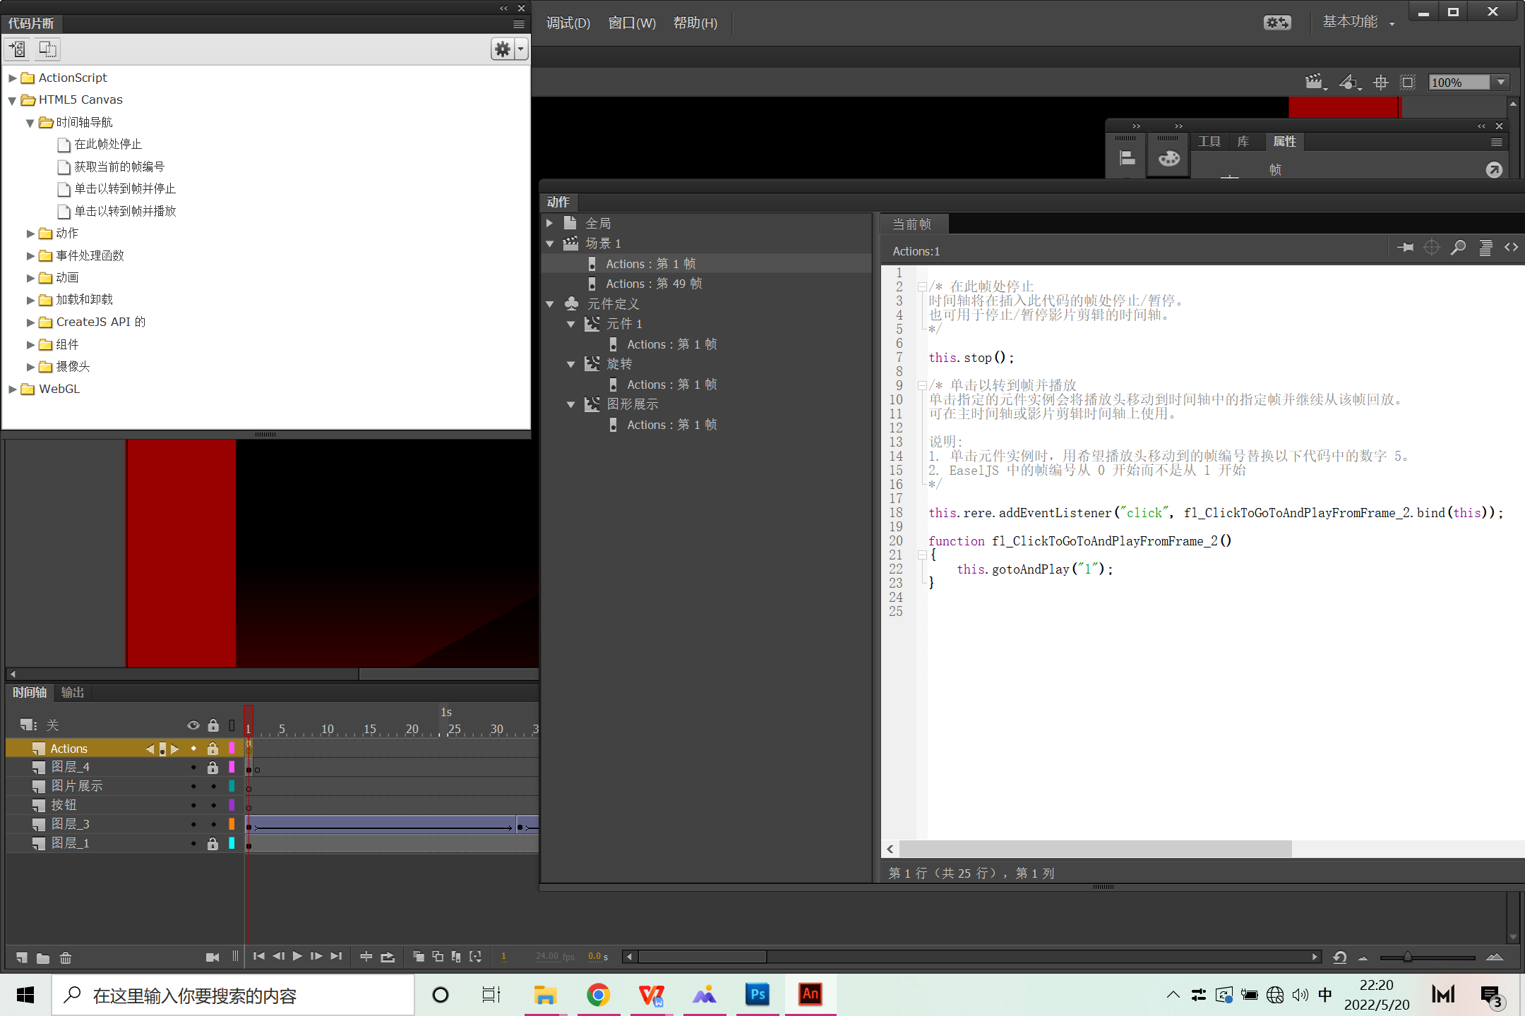This screenshot has width=1525, height=1016.
Task: Click the 图层_4 magenta outline color swatch
Action: (x=232, y=767)
